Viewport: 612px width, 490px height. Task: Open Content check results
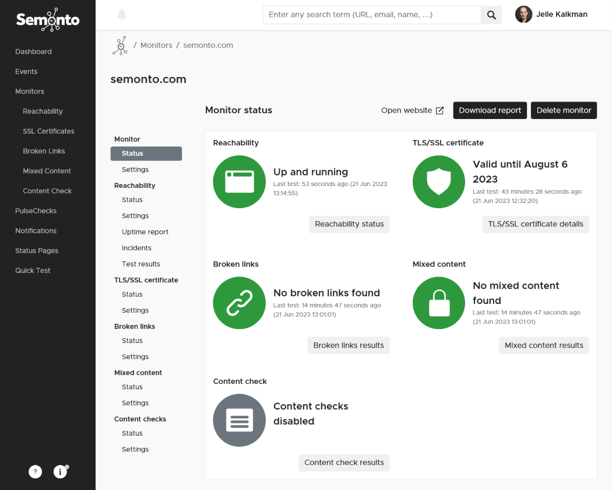(344, 463)
